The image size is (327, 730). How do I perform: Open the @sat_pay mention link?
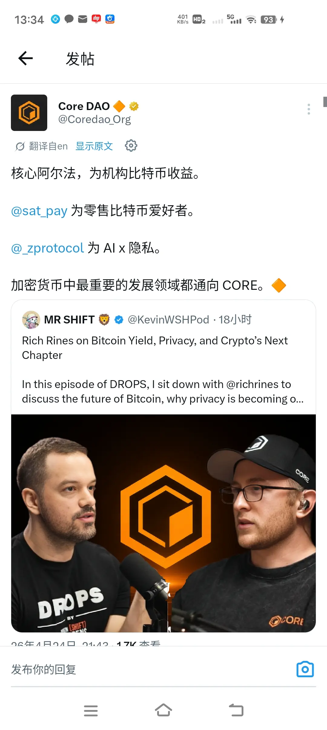[x=39, y=211]
